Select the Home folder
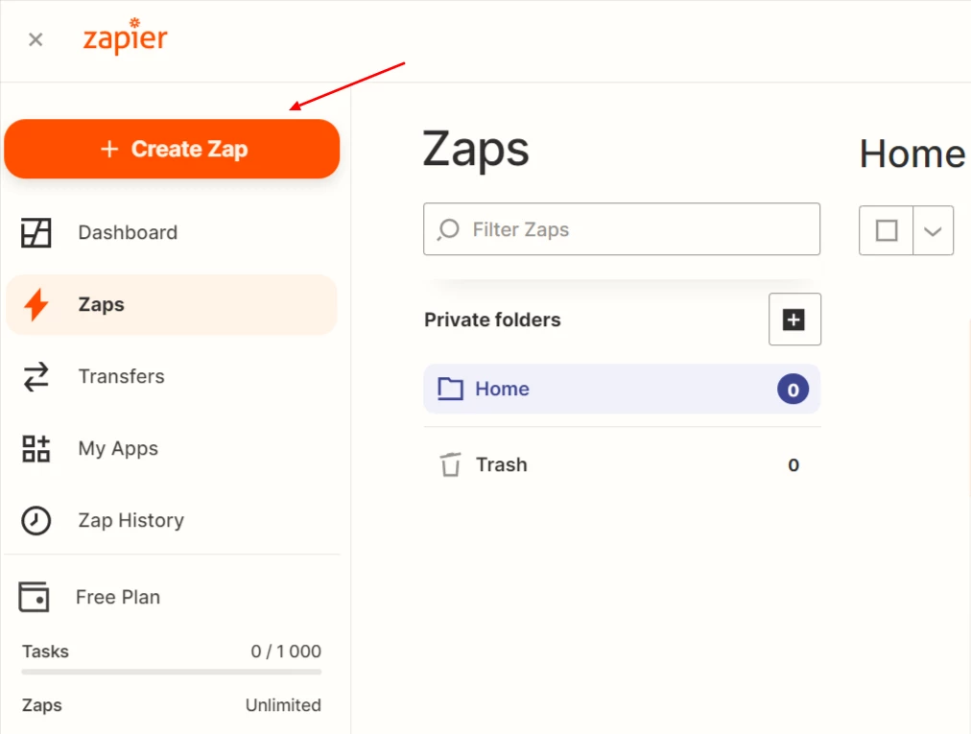This screenshot has height=734, width=971. click(x=622, y=389)
